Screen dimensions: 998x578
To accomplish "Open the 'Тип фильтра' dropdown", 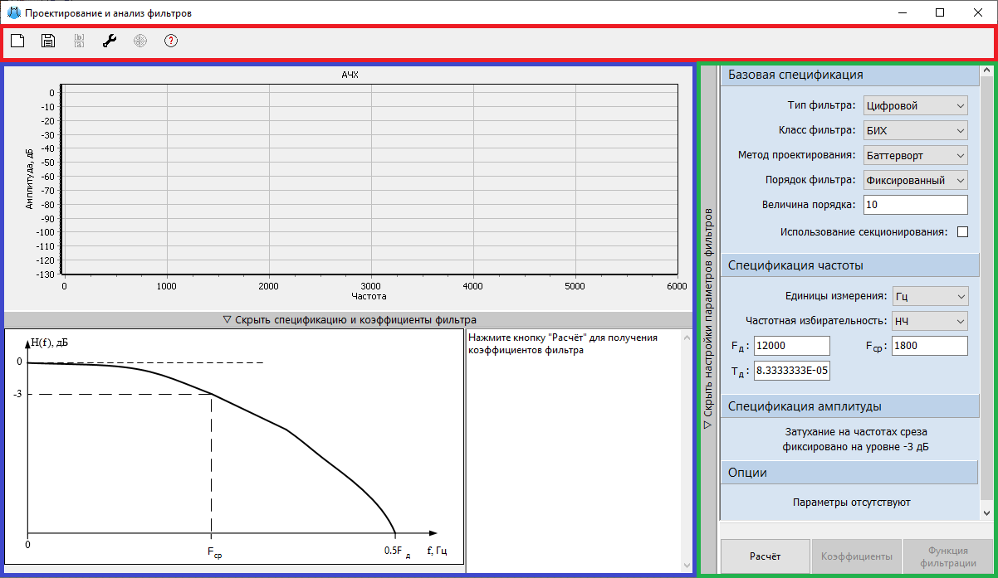I will point(915,105).
